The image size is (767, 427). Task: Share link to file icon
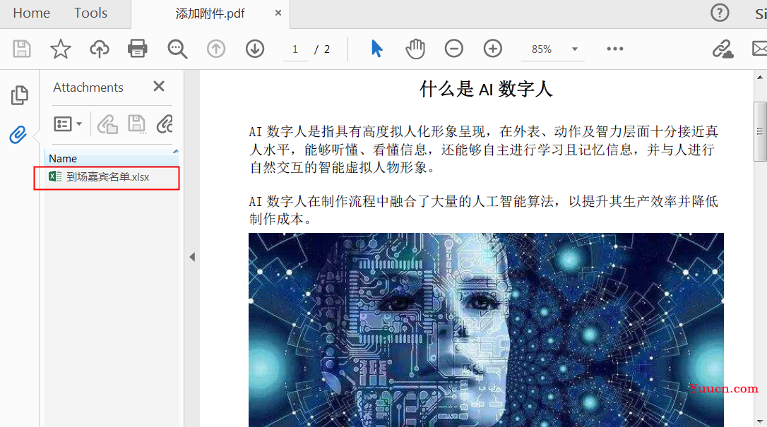[x=723, y=49]
